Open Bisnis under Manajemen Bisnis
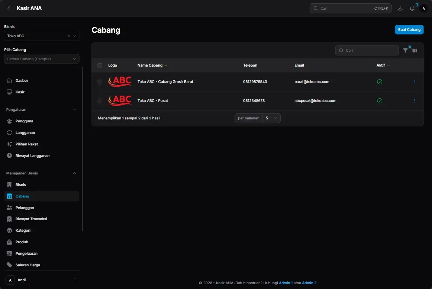 click(42, 185)
